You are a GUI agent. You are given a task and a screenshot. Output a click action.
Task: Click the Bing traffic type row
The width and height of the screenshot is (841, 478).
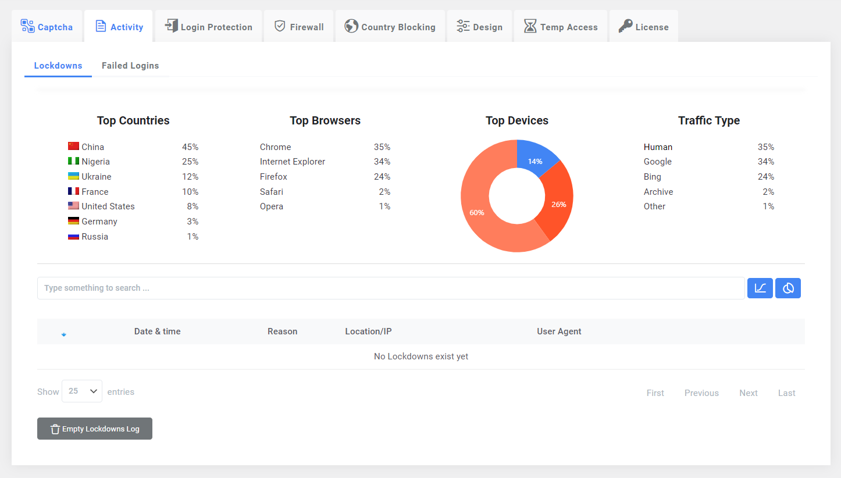tap(709, 177)
